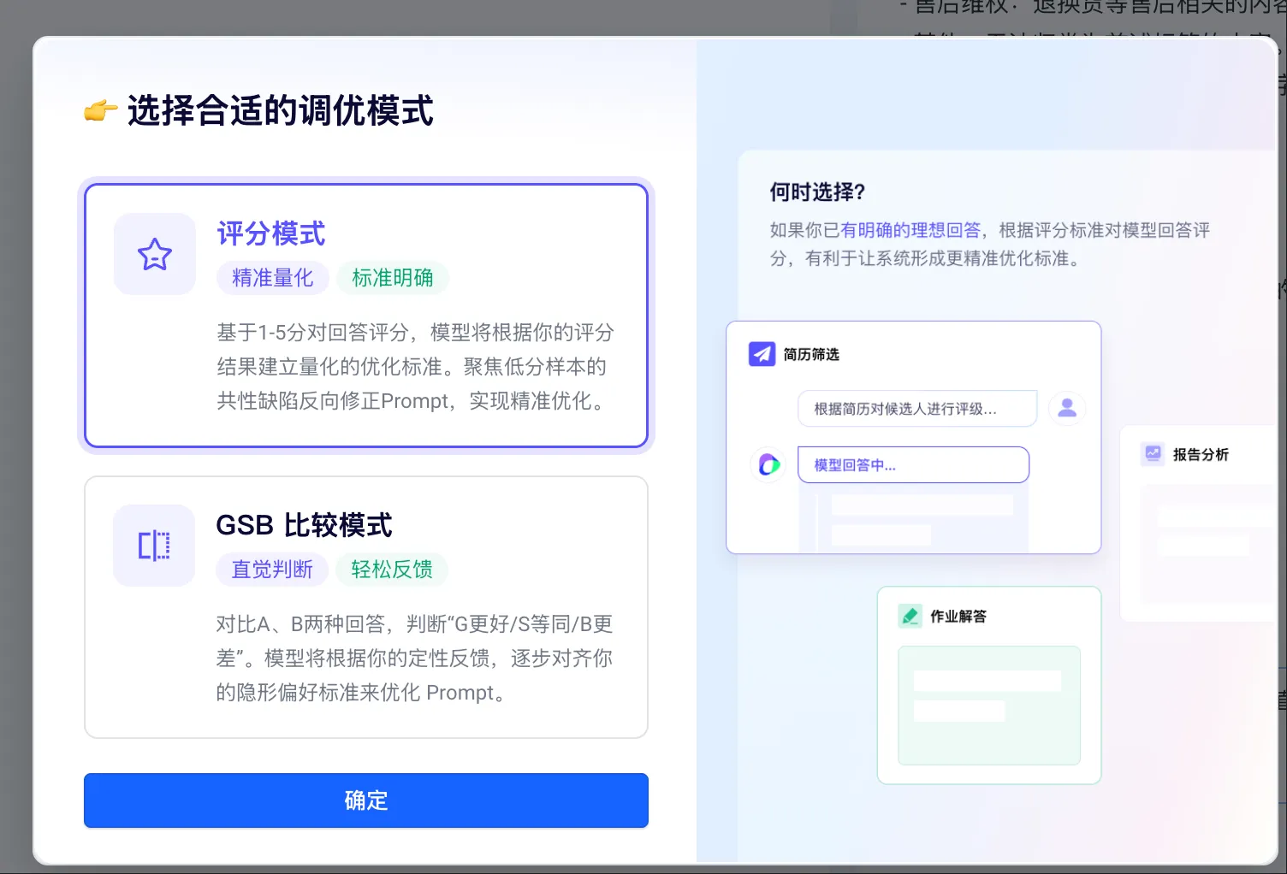Viewport: 1287px width, 874px height.
Task: Choose the 评分模式 heading
Action: point(271,233)
